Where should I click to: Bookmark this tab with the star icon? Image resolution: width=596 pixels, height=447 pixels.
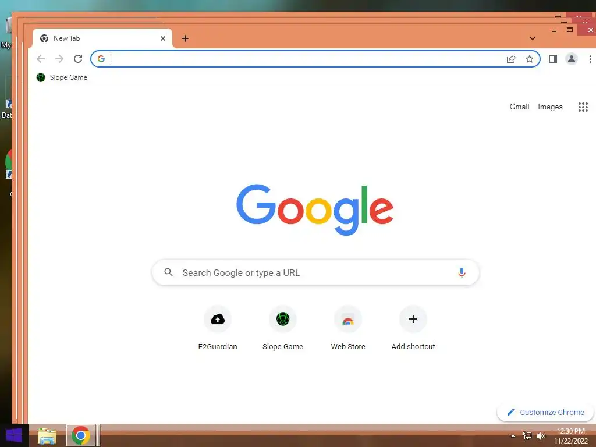coord(530,59)
